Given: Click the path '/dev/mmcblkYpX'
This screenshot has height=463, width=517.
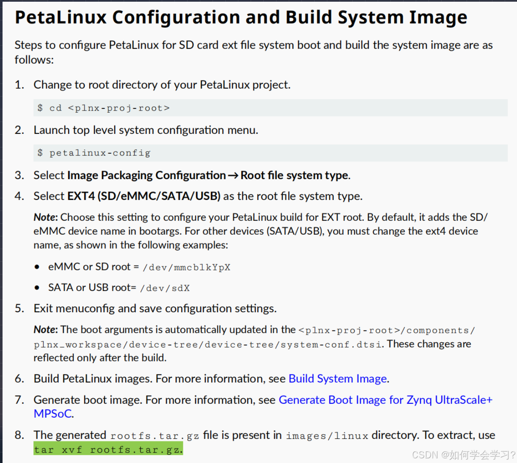Looking at the screenshot, I should [x=186, y=267].
